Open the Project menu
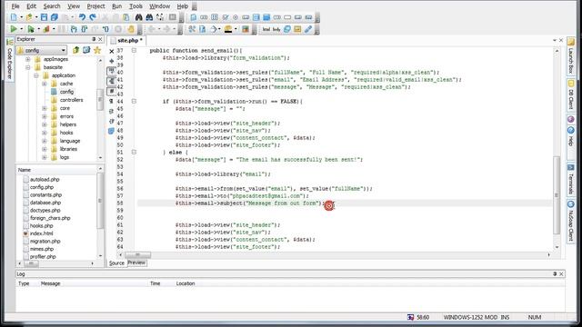The width and height of the screenshot is (582, 327). 95,6
